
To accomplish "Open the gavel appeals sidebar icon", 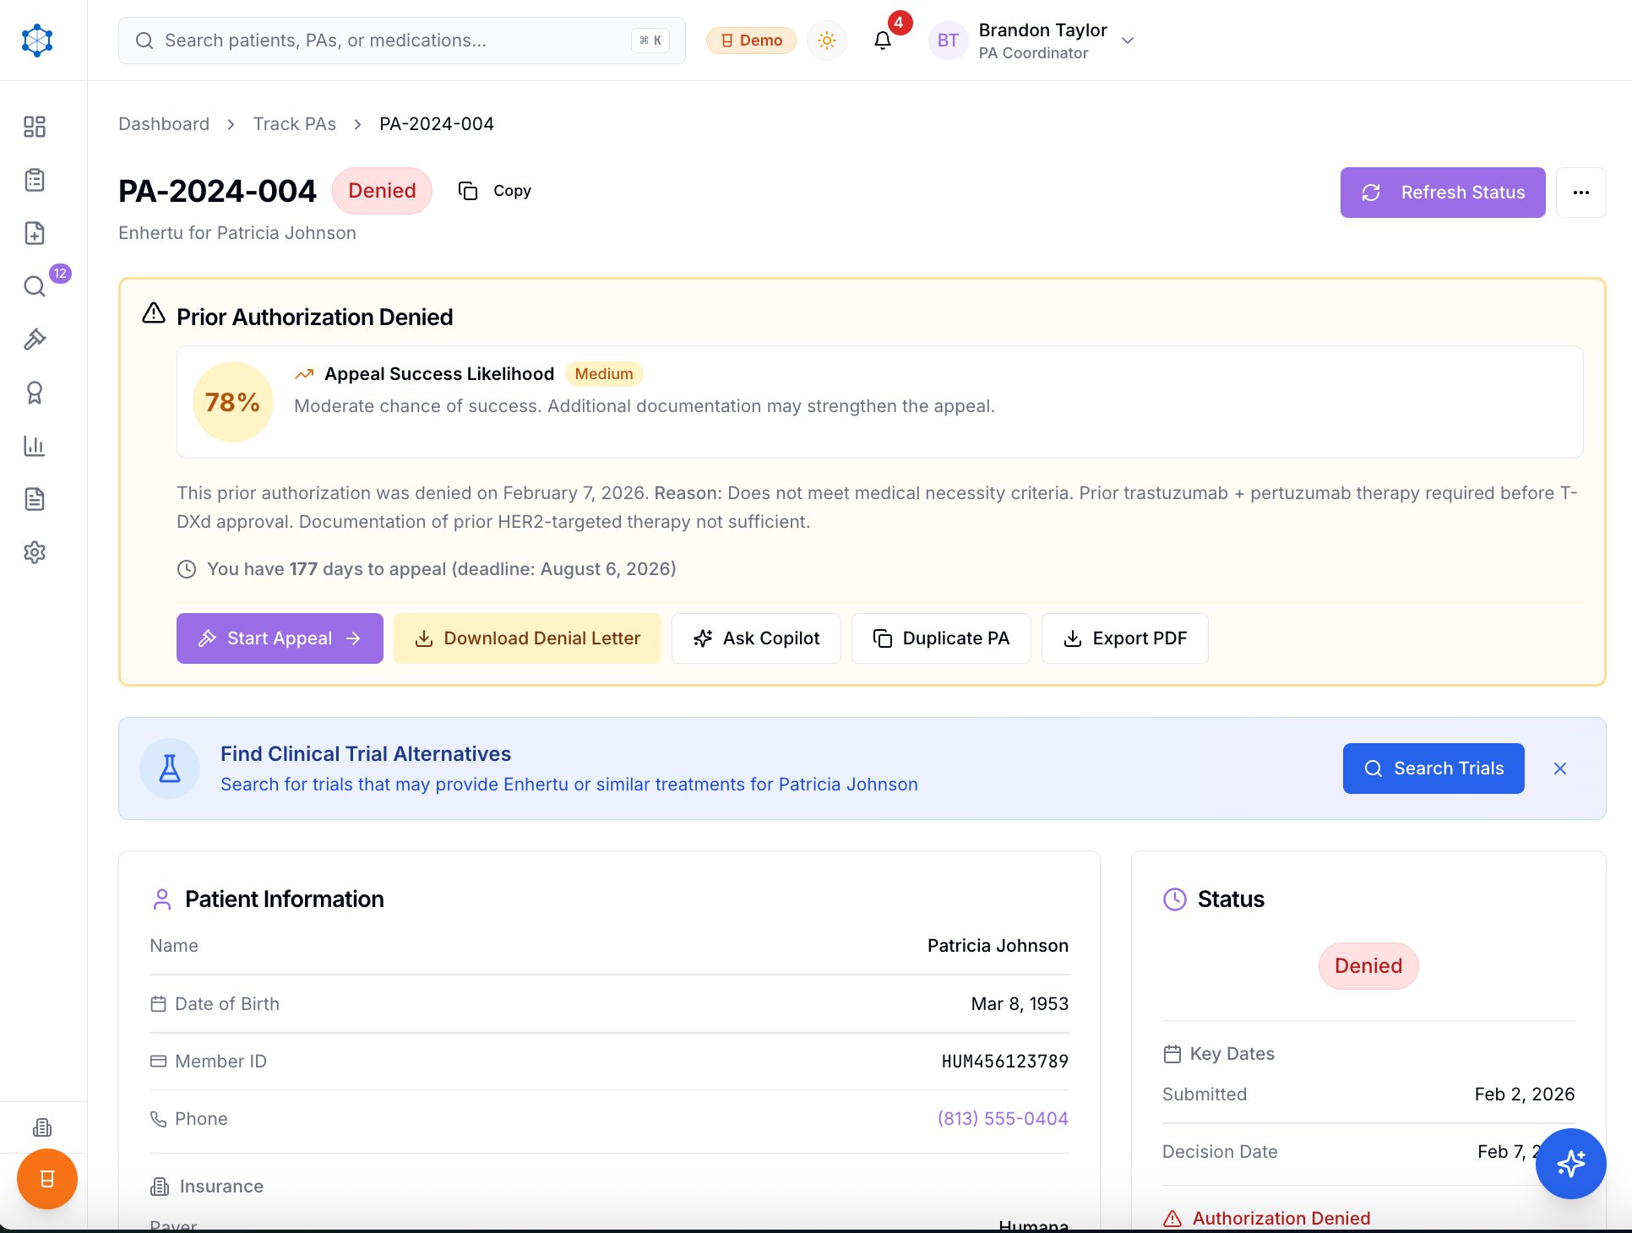I will pos(35,339).
